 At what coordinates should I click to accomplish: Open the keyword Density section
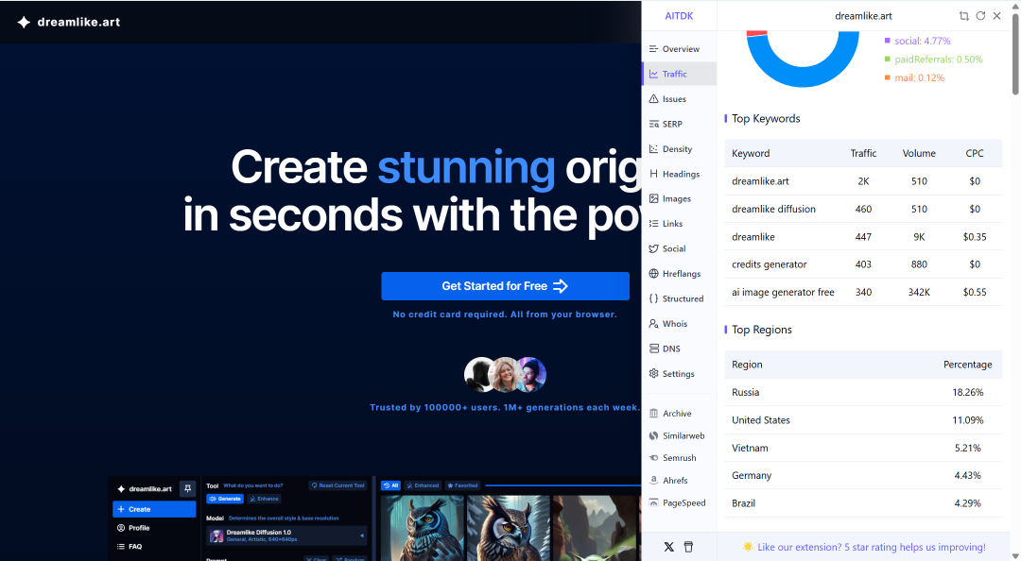[679, 149]
